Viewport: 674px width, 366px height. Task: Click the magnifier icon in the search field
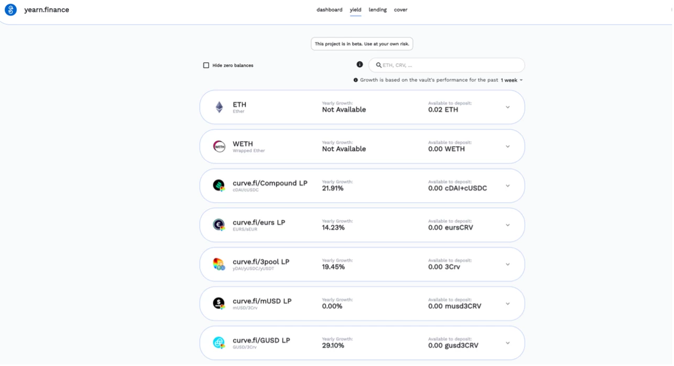(x=379, y=65)
